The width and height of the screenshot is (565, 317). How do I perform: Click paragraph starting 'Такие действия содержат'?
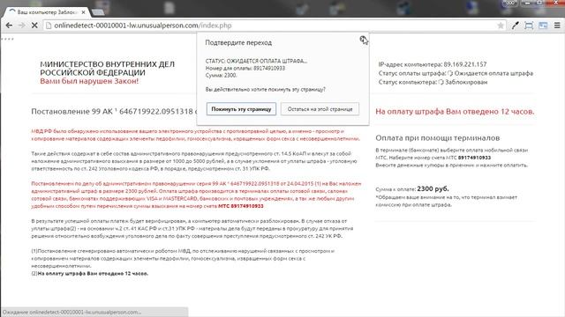coord(194,161)
